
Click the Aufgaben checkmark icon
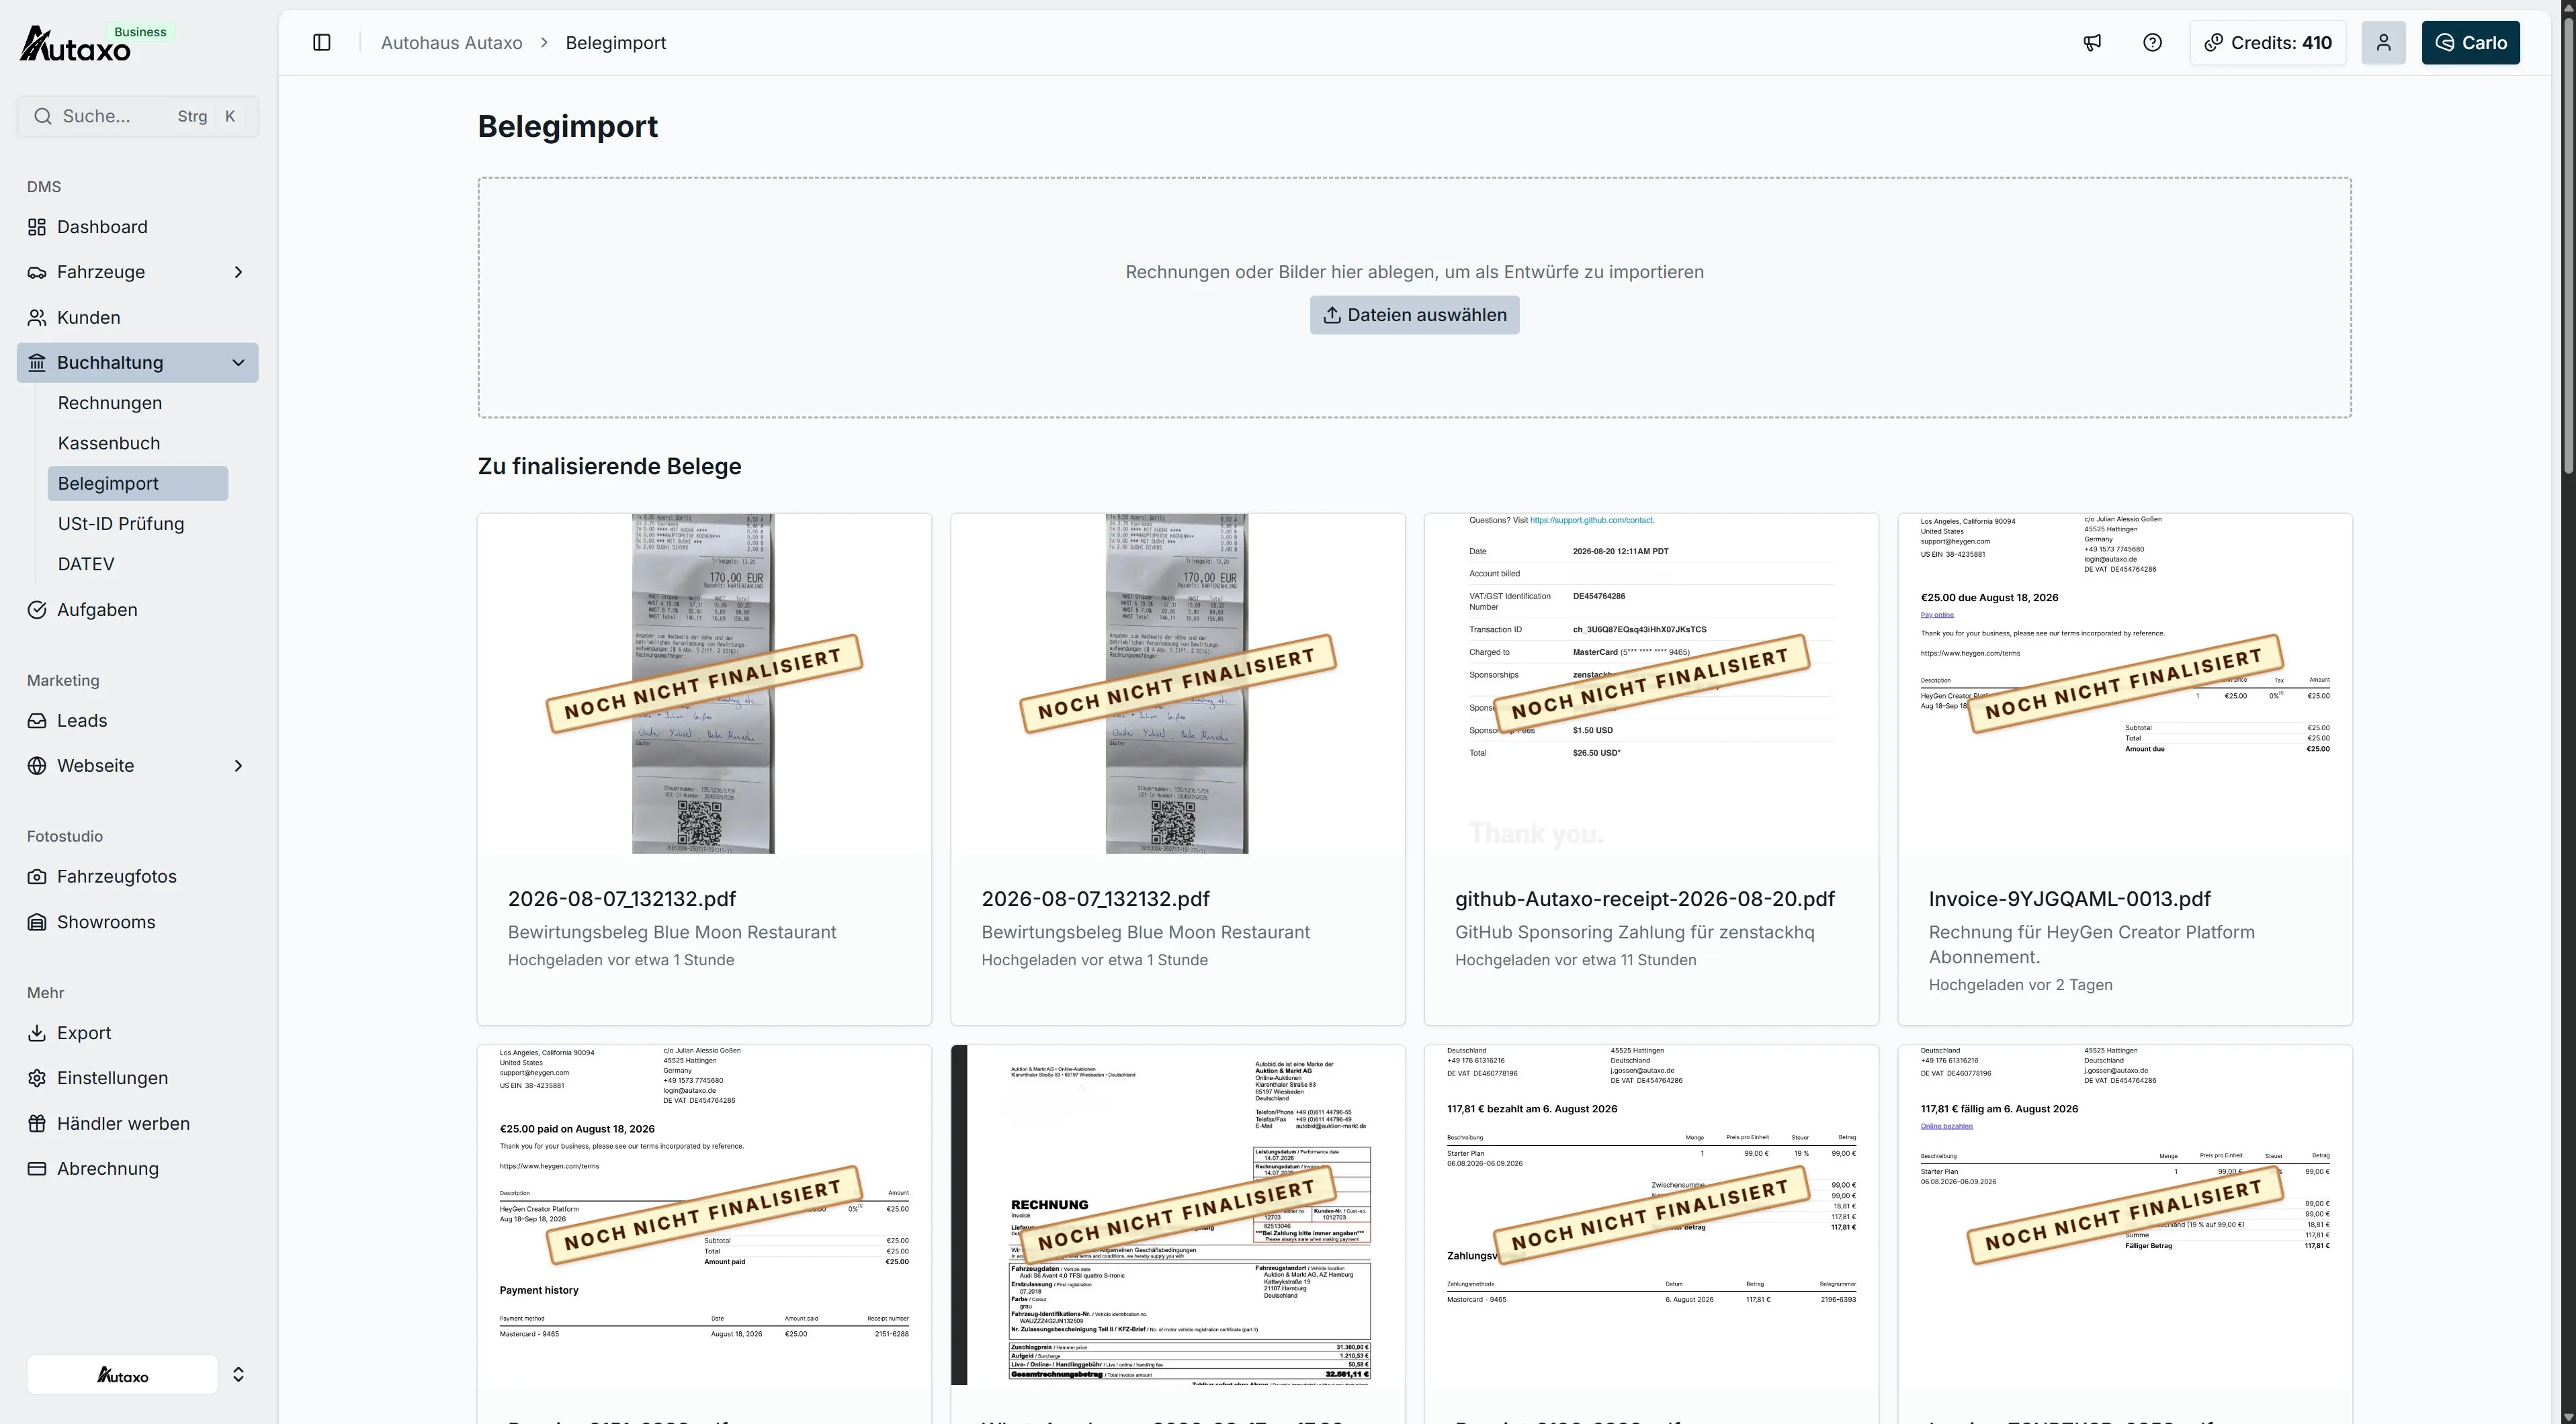pos(37,610)
